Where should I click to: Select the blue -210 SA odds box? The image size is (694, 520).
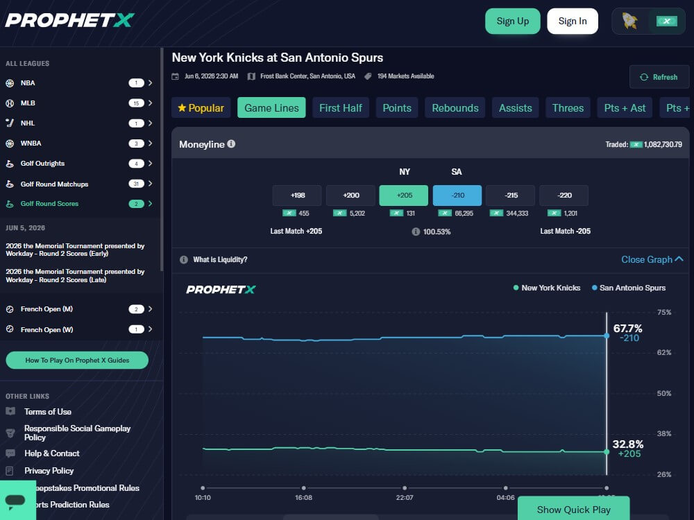point(457,196)
